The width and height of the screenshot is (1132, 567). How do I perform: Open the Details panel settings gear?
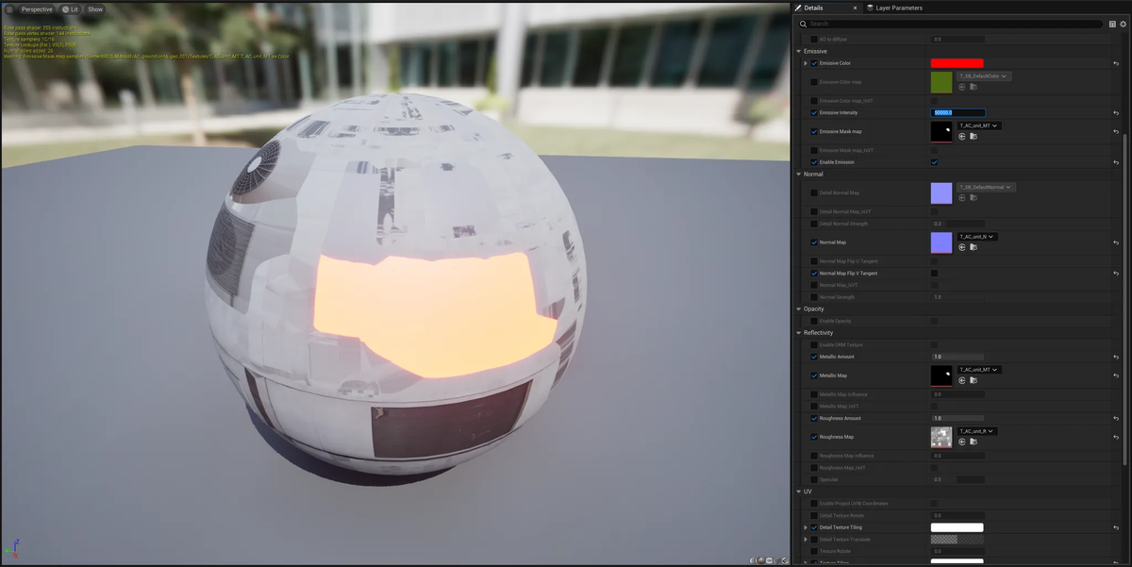[x=1124, y=24]
